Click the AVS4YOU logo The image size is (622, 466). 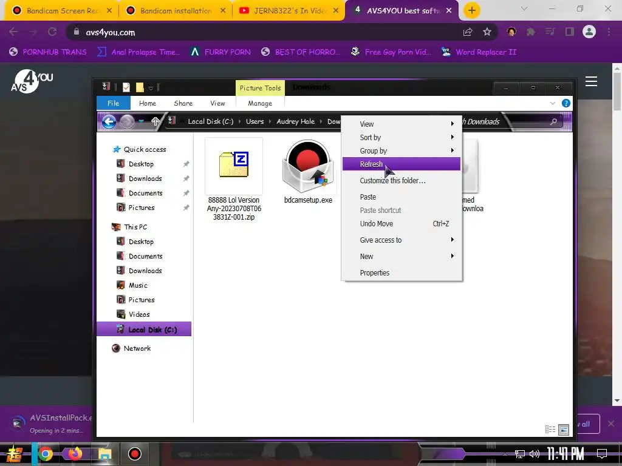point(32,81)
